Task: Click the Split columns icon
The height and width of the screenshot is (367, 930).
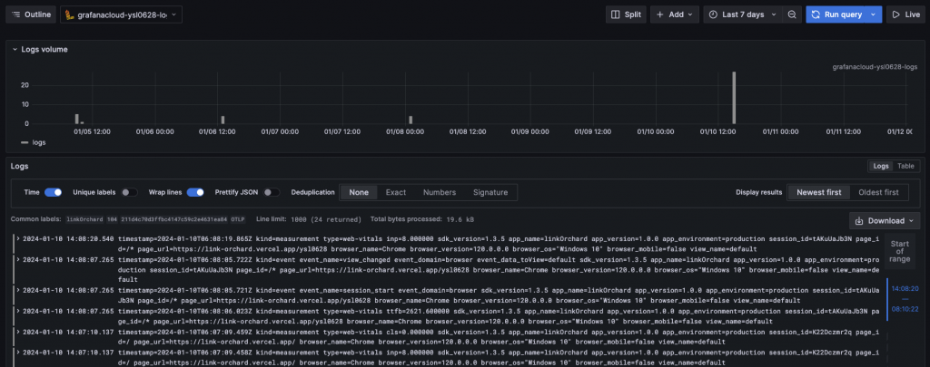Action: click(x=616, y=14)
